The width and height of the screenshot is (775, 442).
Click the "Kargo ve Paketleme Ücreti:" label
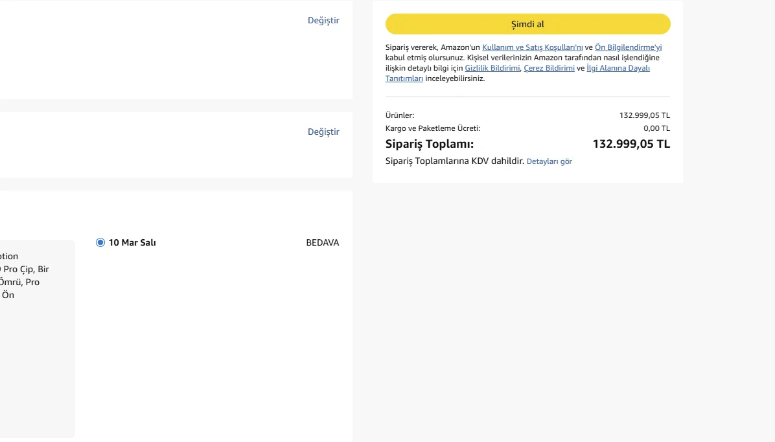[432, 128]
